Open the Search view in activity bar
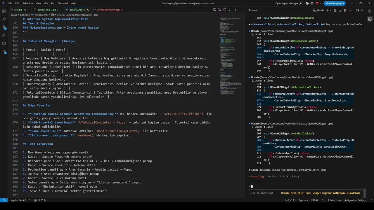Screen dimensions: 374x210 4,19
